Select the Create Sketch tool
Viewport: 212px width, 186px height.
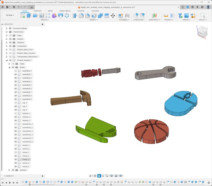pos(23,15)
